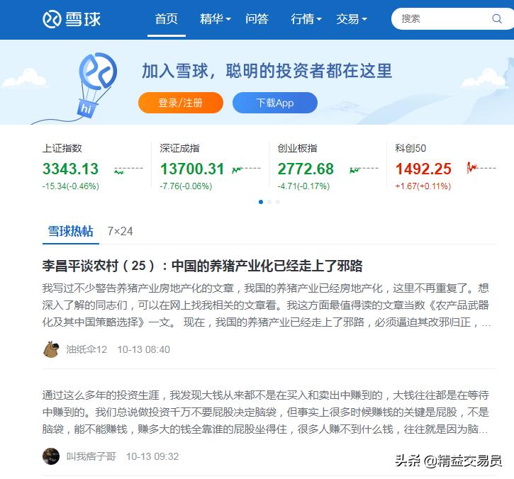Click the 加入雪球 banner headline

pyautogui.click(x=267, y=71)
